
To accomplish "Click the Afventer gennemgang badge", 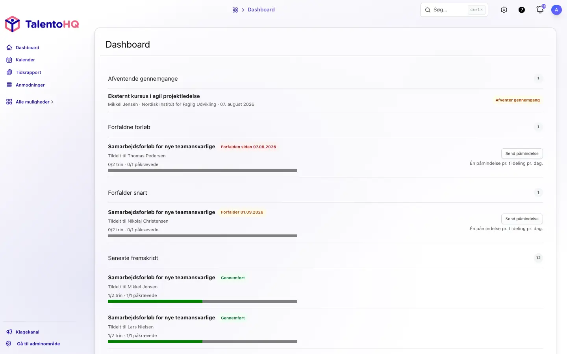I will [517, 100].
